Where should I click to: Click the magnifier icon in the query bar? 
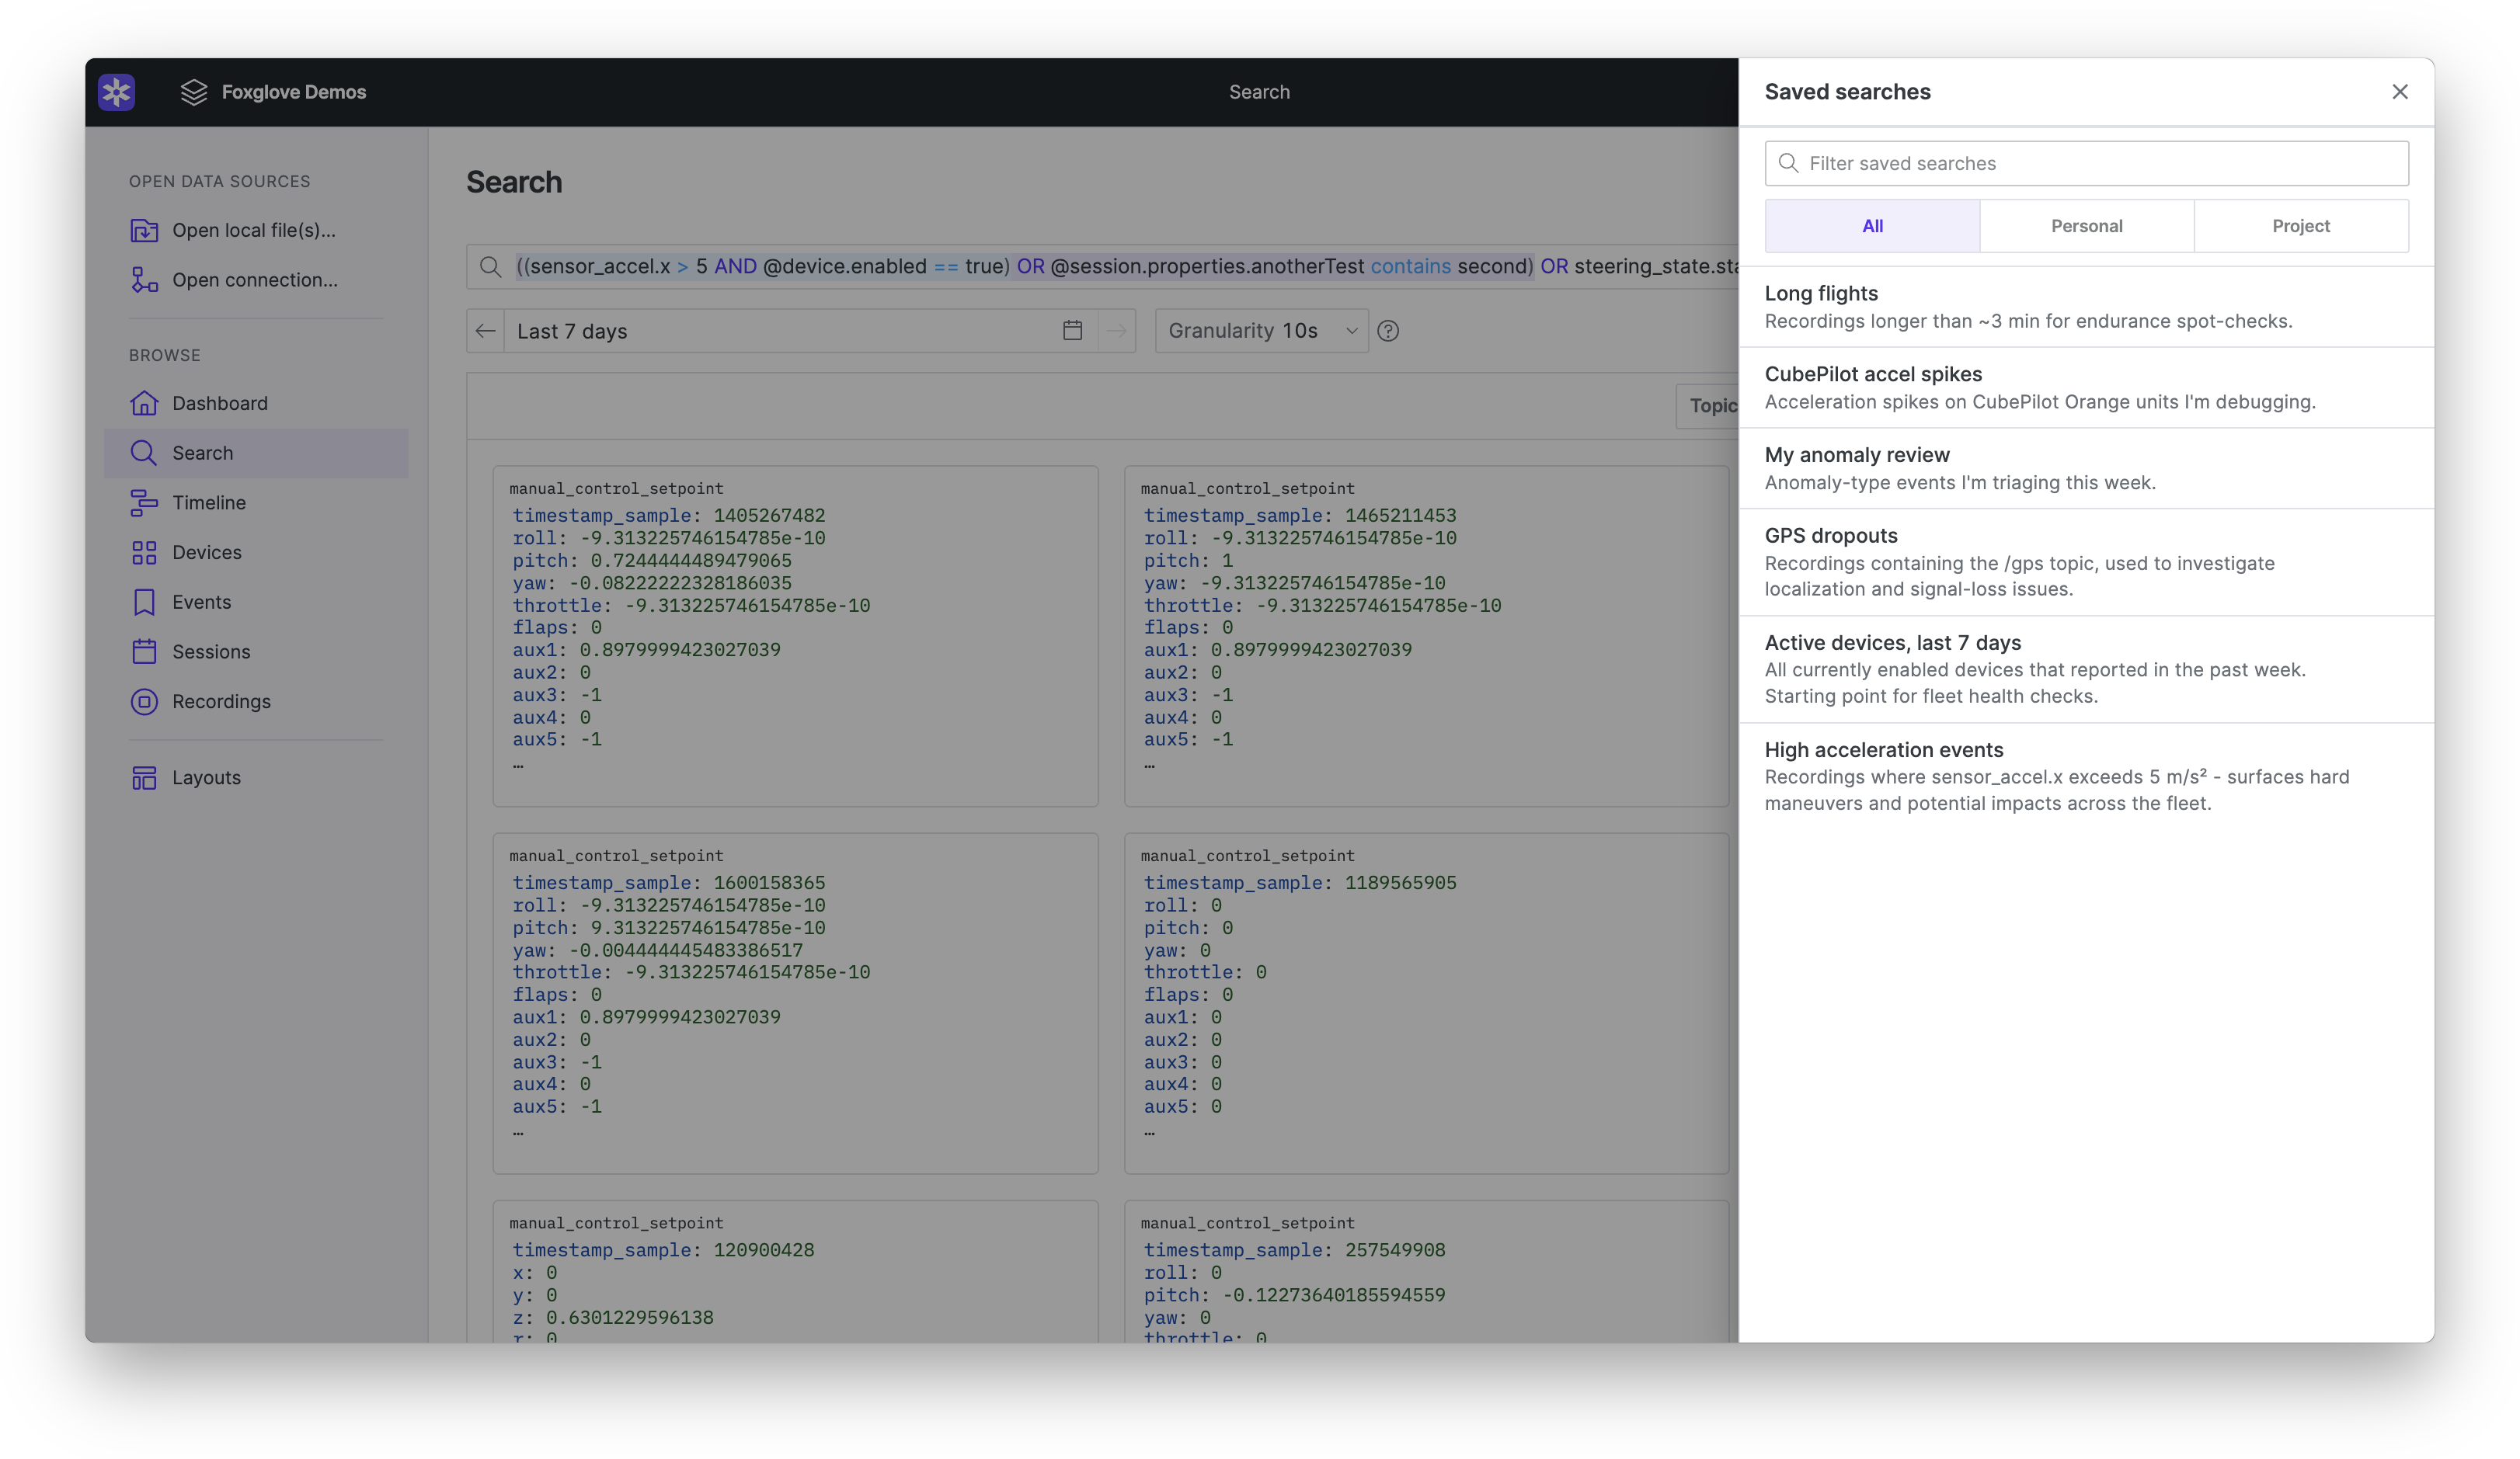click(x=490, y=267)
